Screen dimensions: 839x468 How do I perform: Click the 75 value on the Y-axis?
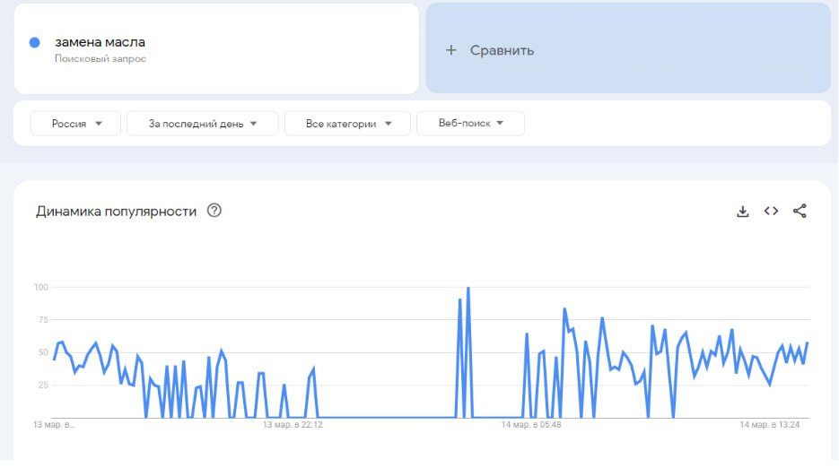click(42, 320)
